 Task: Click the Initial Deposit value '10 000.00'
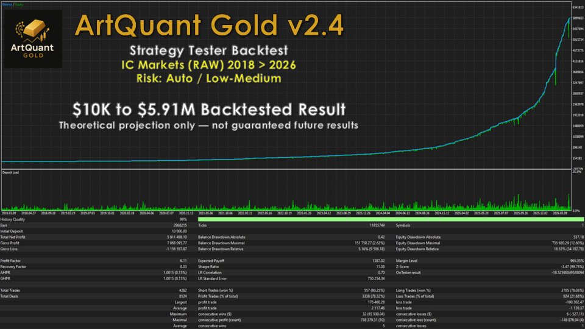(x=179, y=232)
